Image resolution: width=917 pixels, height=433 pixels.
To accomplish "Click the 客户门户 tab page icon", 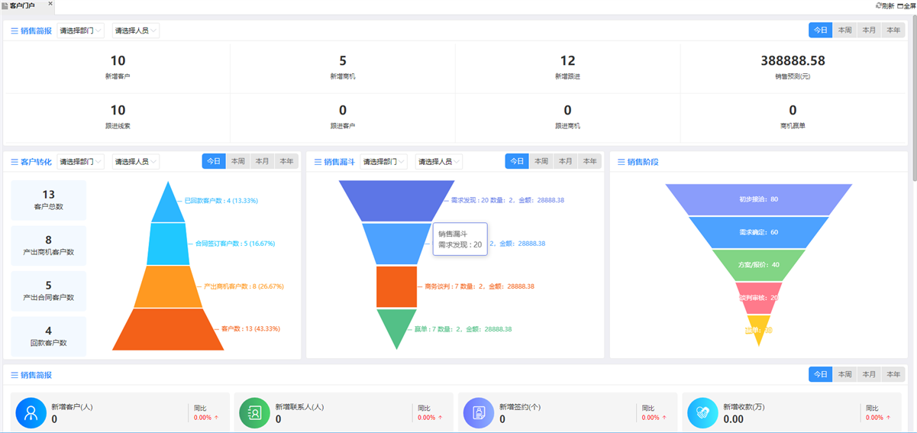I will click(5, 5).
